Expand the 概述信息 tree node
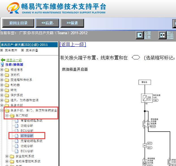176x166 pixels. pyautogui.click(x=2, y=70)
